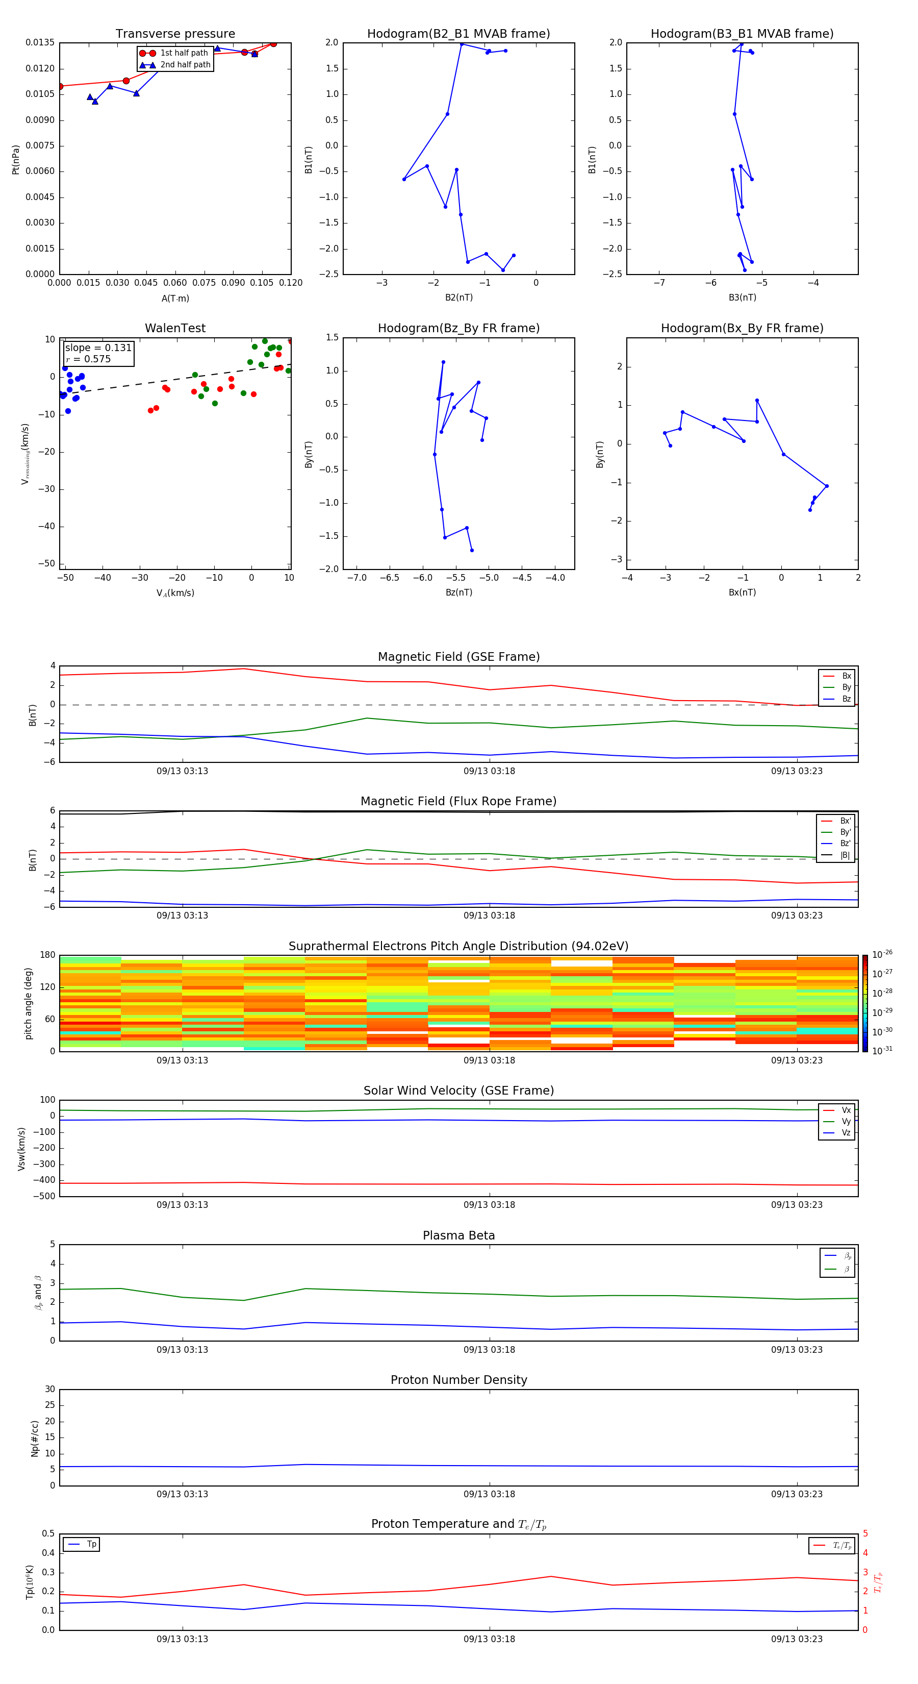Select 'Vy' in solar wind legend
Screen dimensions: 918x1684
click(837, 1121)
